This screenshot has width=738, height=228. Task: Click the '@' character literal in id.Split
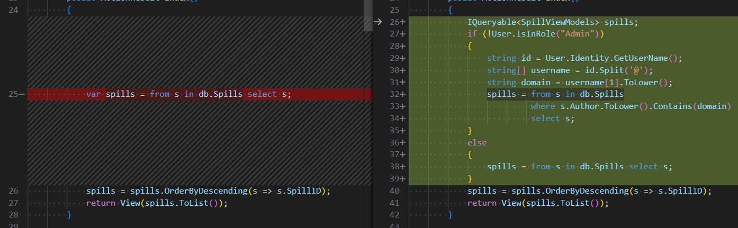click(636, 70)
